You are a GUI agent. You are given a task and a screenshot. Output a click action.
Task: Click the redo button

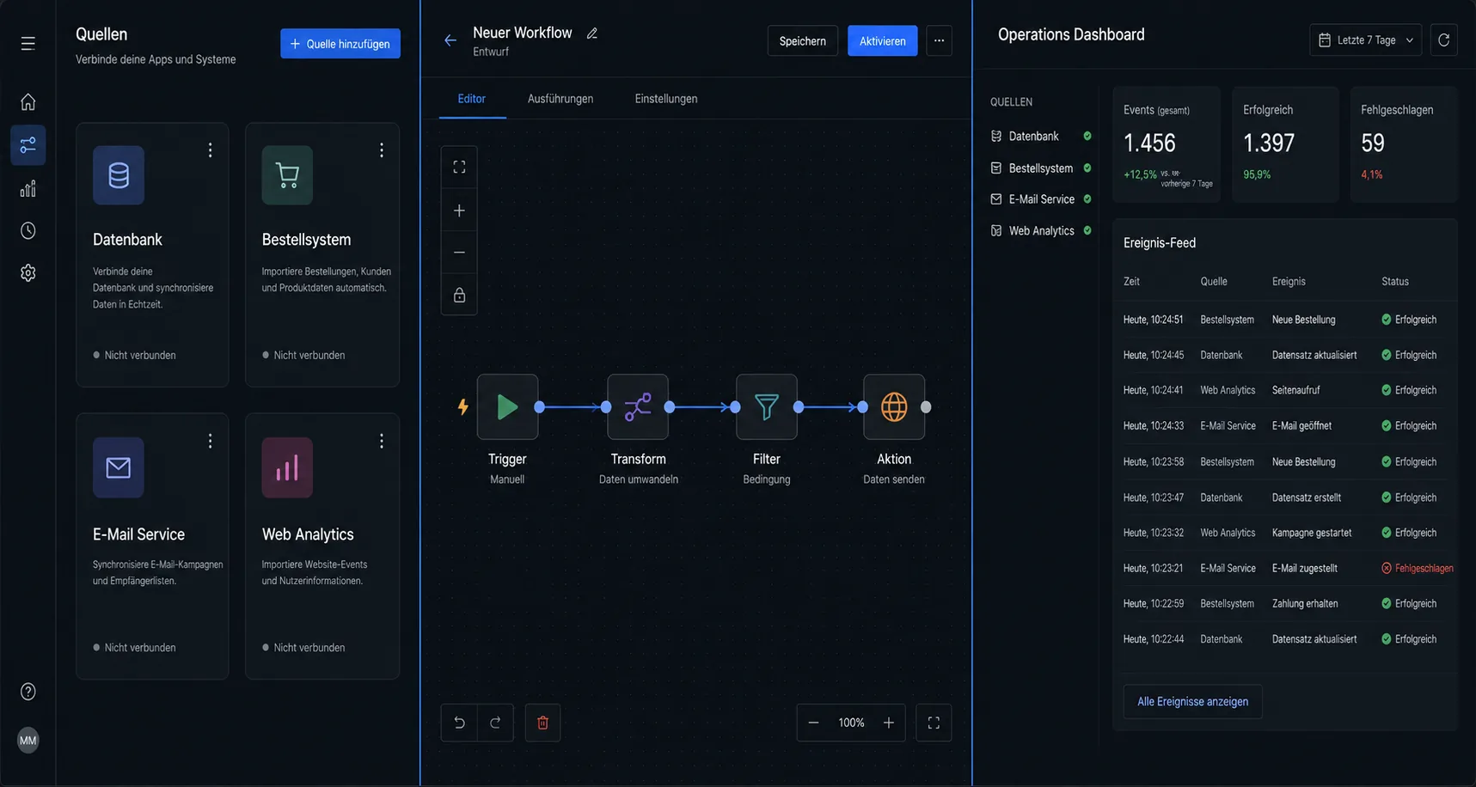pyautogui.click(x=495, y=723)
